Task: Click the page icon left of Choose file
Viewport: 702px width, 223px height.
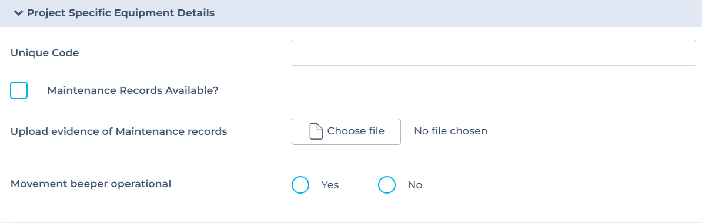Action: point(316,131)
